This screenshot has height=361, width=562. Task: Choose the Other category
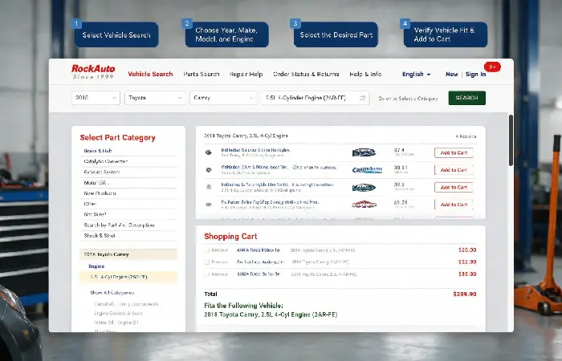coord(90,204)
